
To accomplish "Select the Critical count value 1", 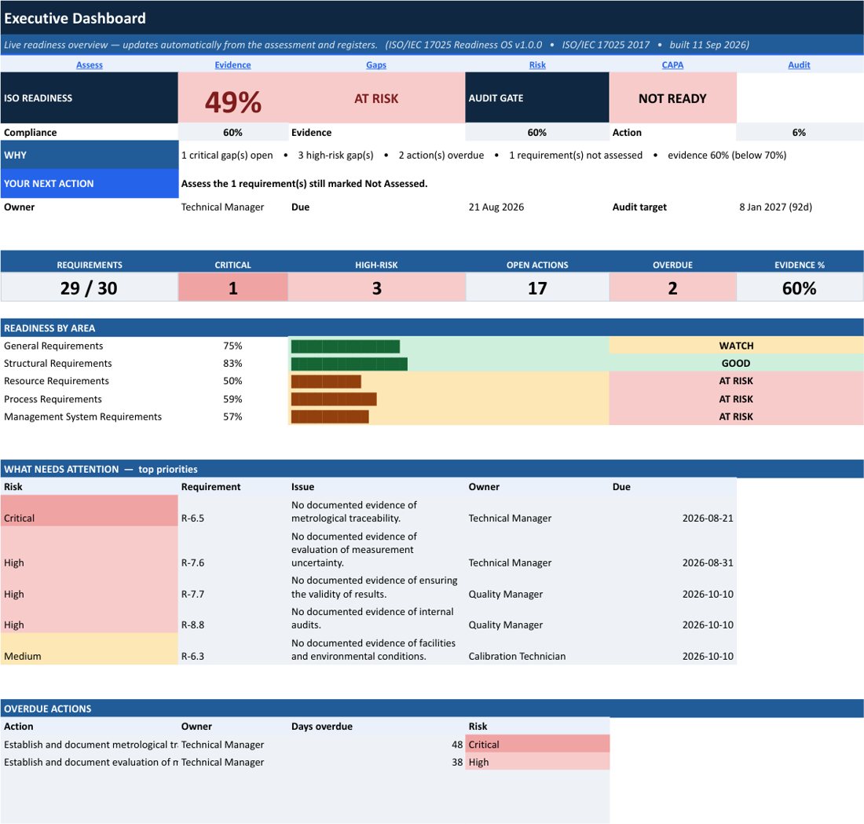I will point(233,287).
